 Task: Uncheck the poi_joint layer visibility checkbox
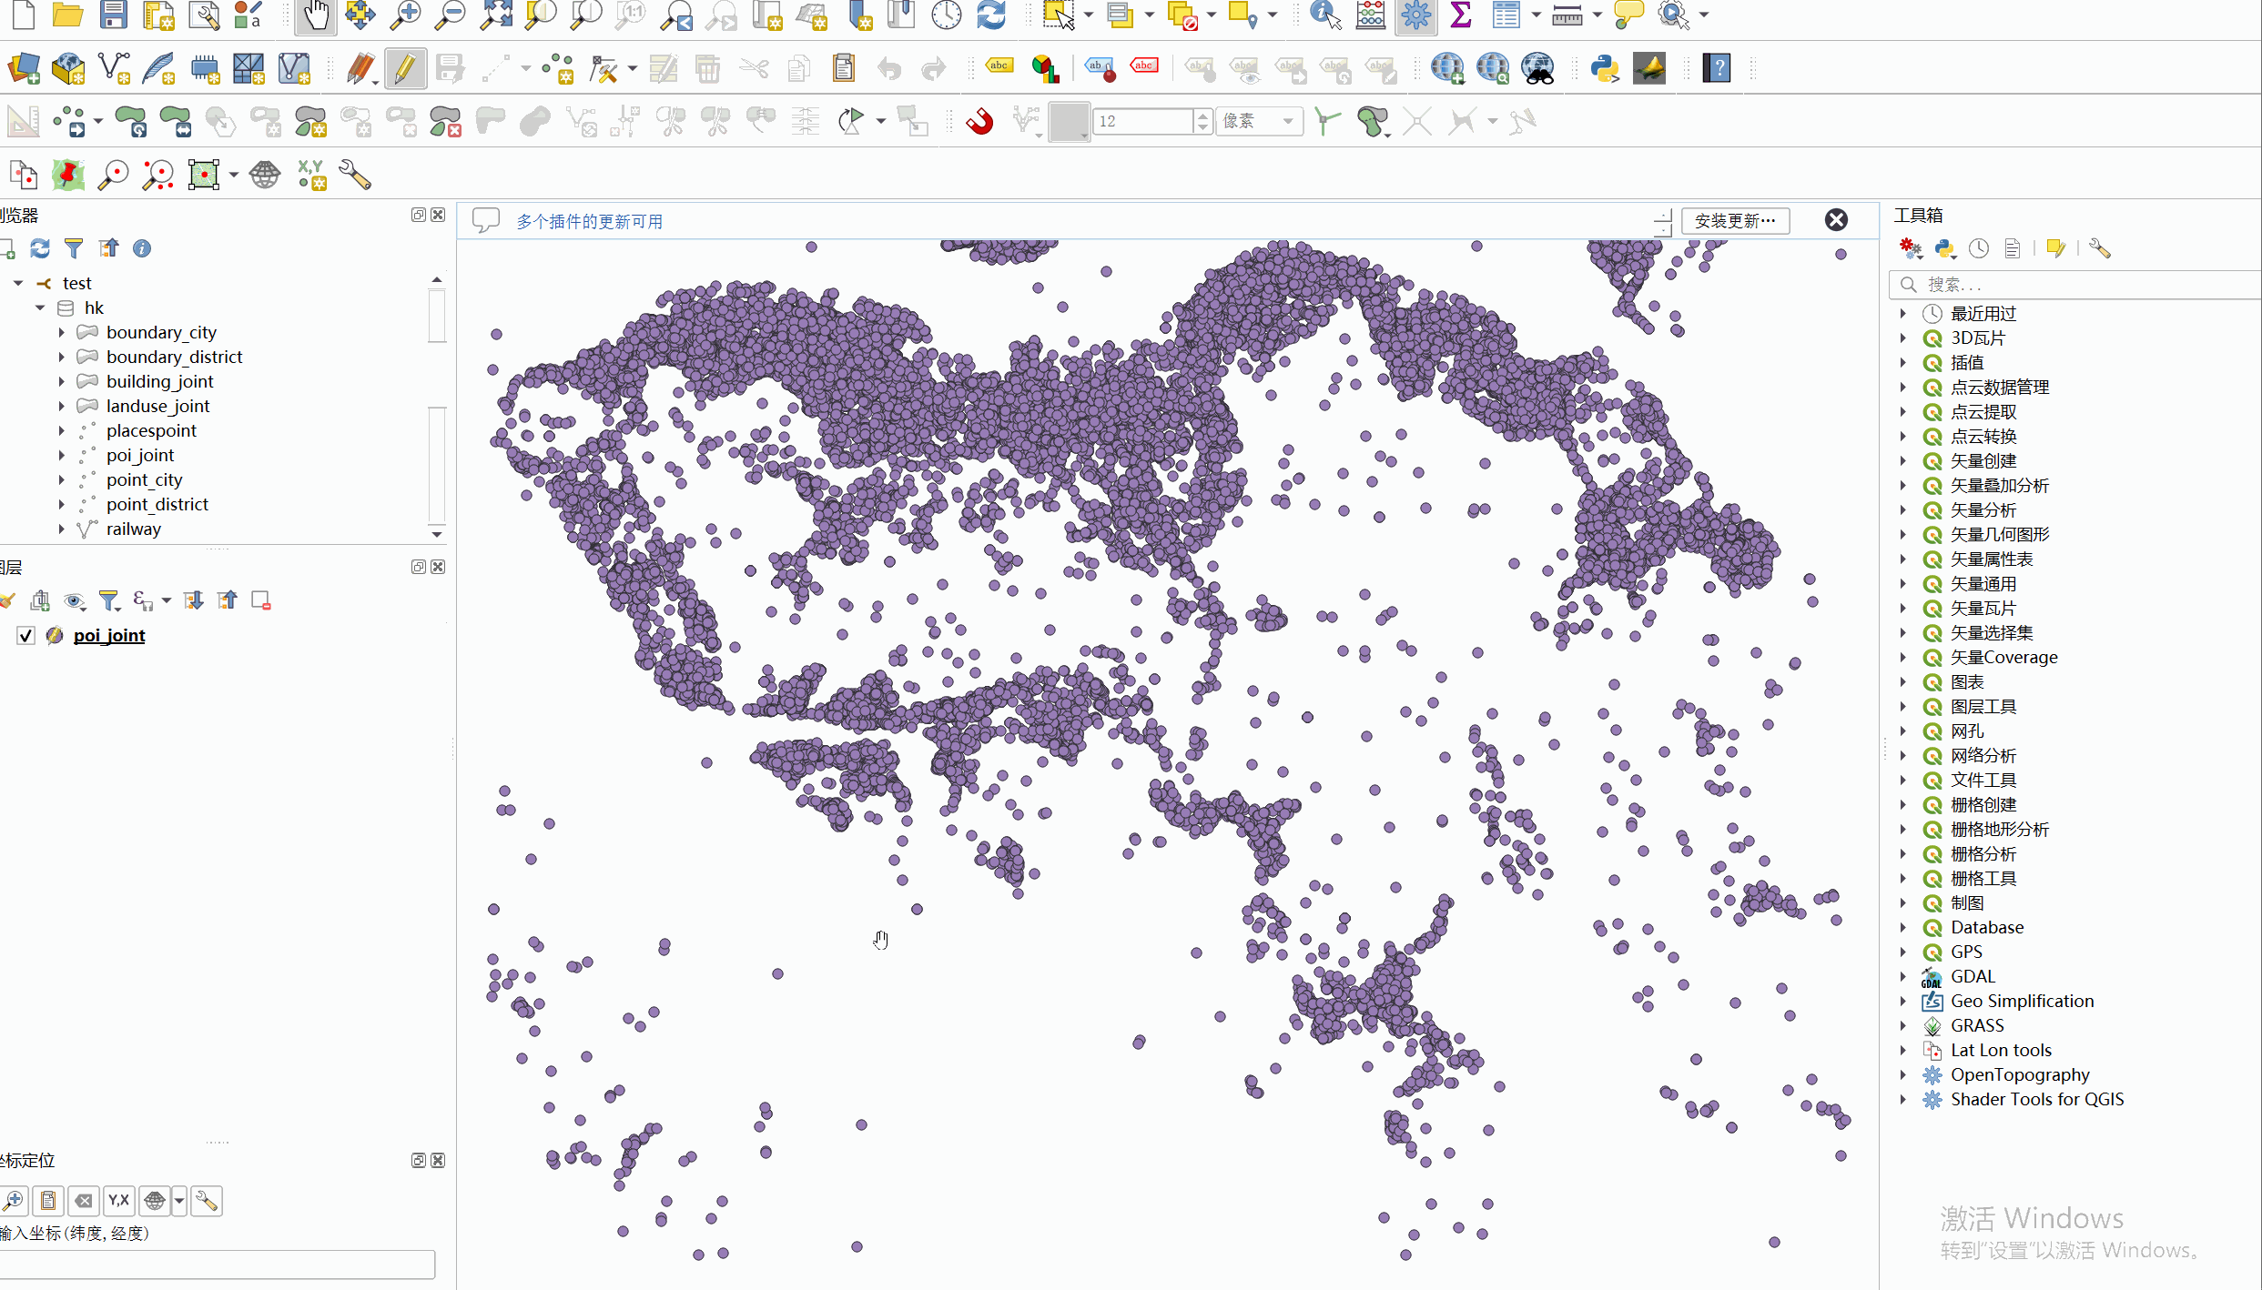click(25, 636)
